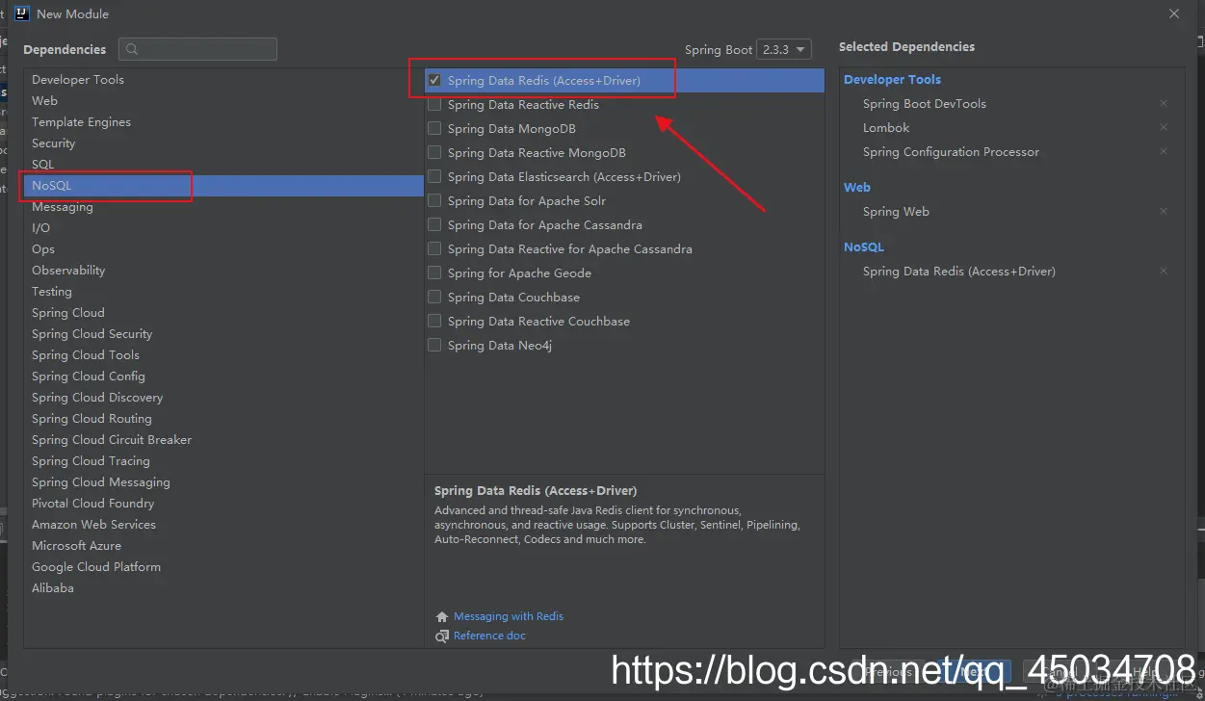Open the Messaging with Redis guide link
This screenshot has height=701, width=1205.
[x=509, y=616]
